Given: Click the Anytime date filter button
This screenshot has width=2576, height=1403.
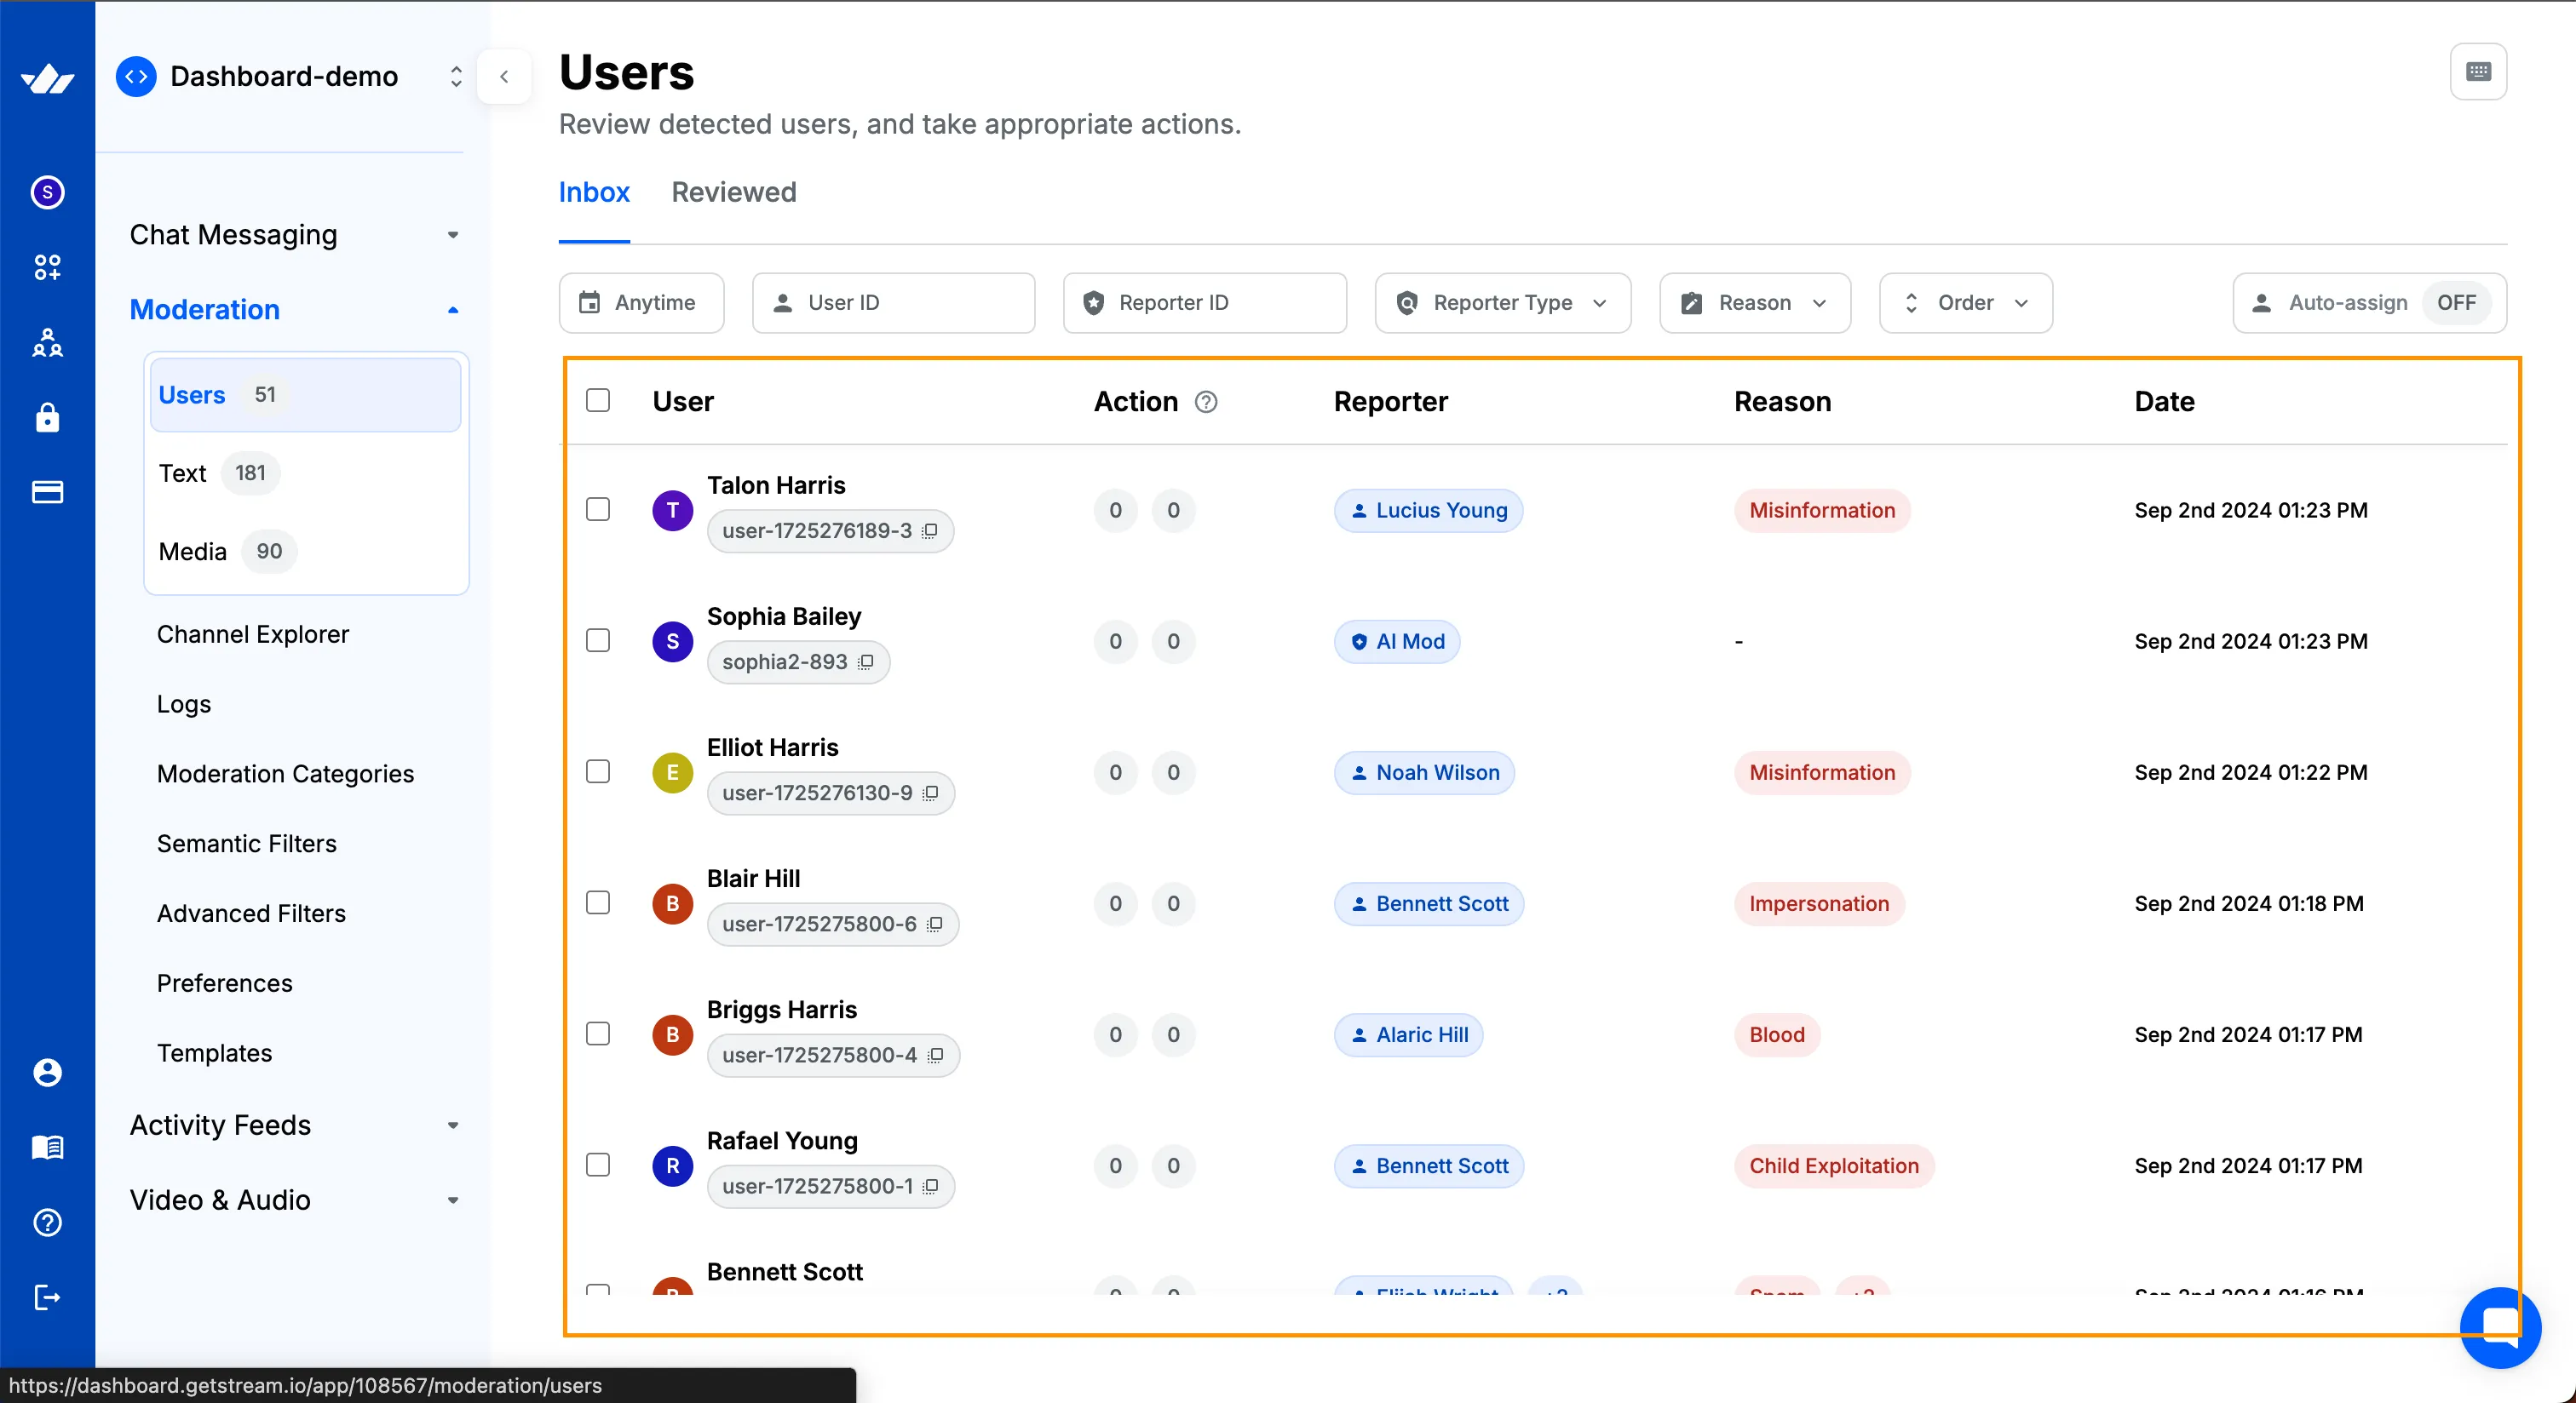Looking at the screenshot, I should (640, 303).
